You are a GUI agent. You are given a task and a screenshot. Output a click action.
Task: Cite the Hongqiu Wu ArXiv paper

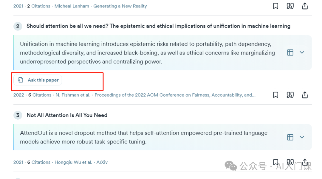pyautogui.click(x=290, y=162)
